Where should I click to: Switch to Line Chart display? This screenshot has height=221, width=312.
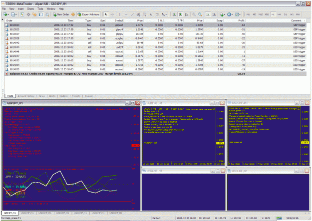pyautogui.click(x=187, y=14)
